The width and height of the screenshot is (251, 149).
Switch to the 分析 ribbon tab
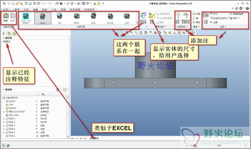click(26, 10)
